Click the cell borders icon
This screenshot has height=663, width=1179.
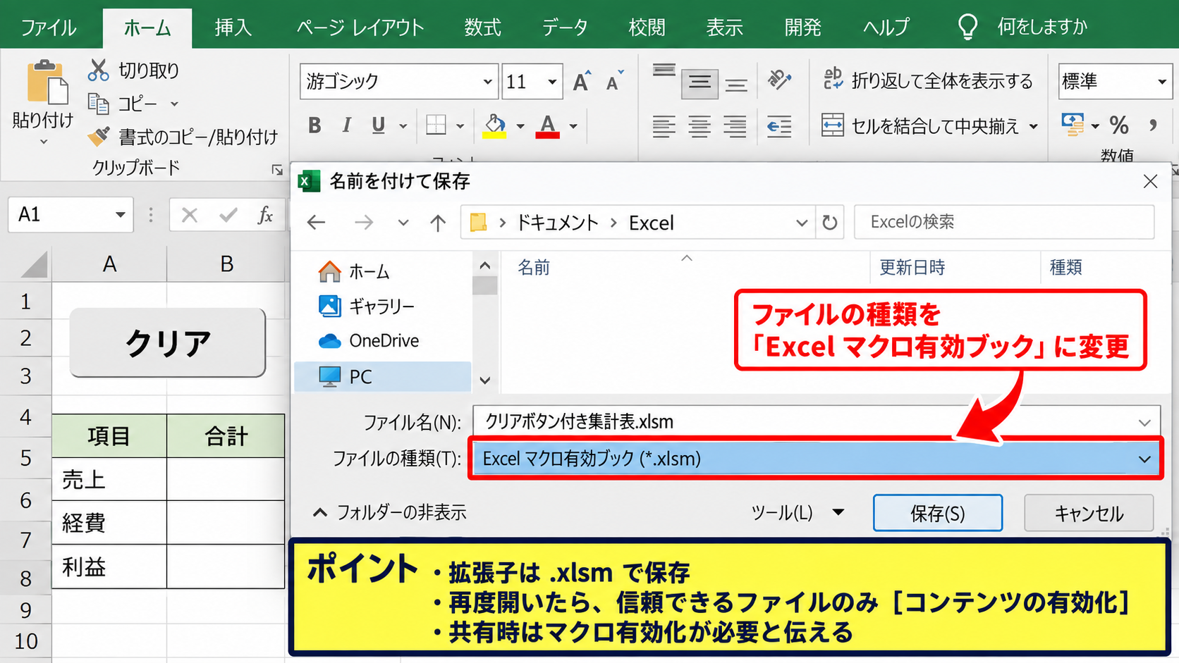coord(436,125)
